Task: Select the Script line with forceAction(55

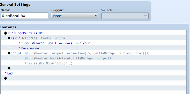Action: (93, 53)
